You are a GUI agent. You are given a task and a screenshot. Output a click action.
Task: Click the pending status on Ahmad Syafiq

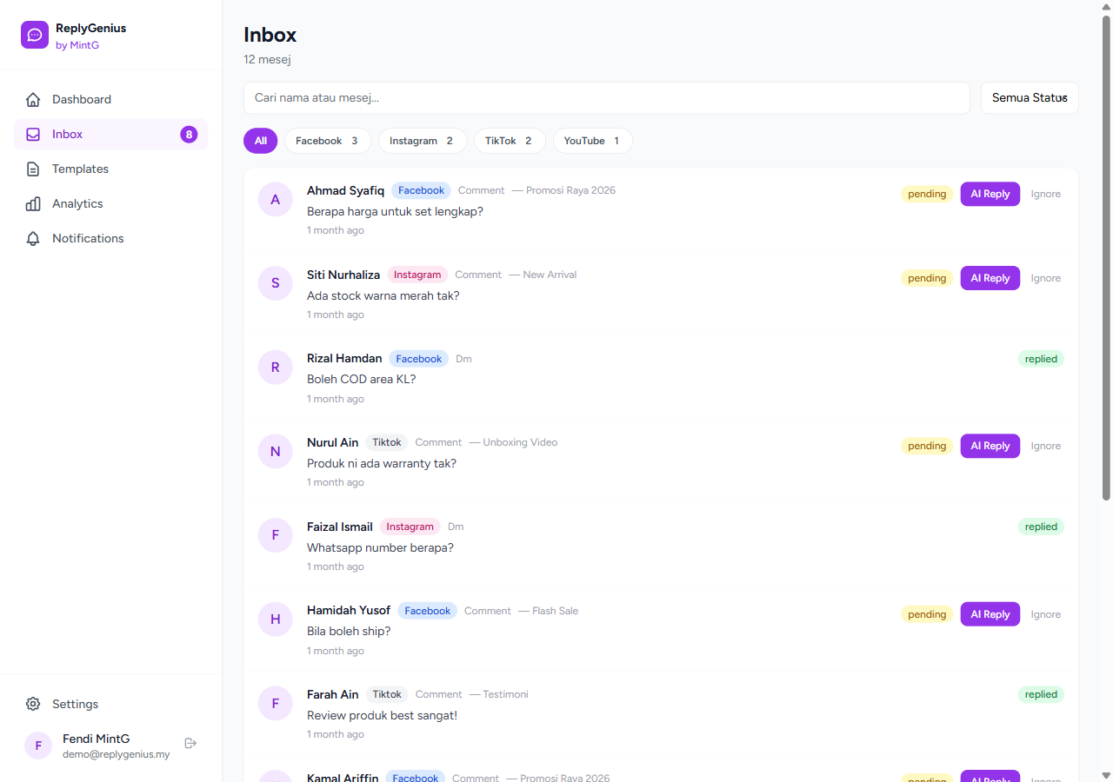(927, 194)
